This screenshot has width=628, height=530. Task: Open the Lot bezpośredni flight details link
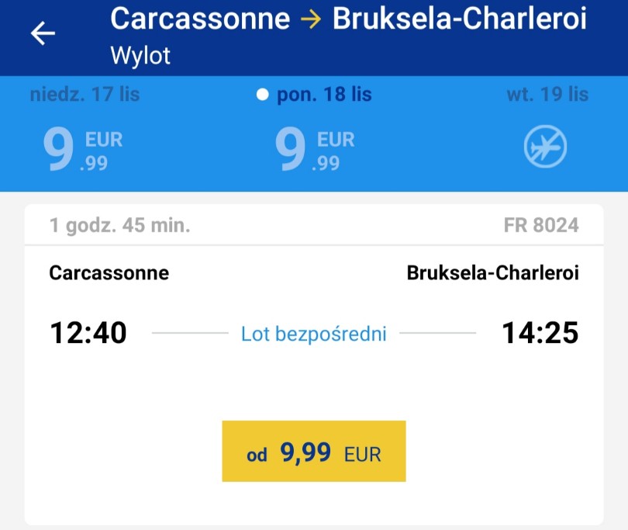313,334
